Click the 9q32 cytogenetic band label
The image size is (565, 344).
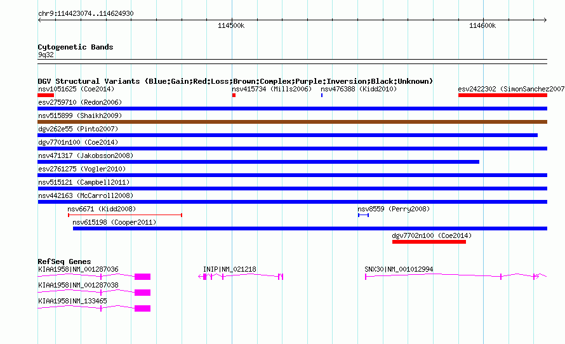click(46, 55)
